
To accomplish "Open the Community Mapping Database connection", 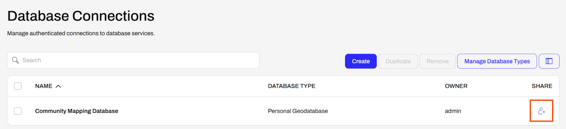I will click(x=76, y=111).
